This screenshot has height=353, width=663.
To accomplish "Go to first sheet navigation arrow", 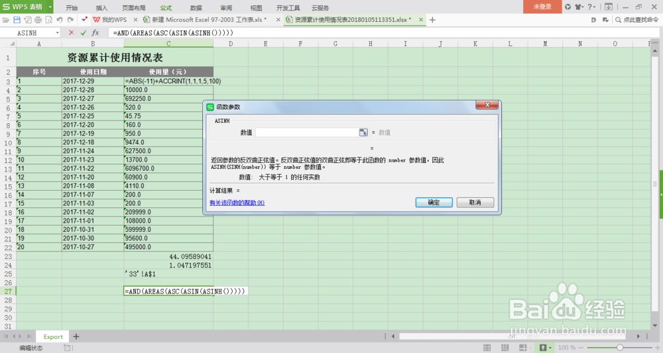I will 6,336.
